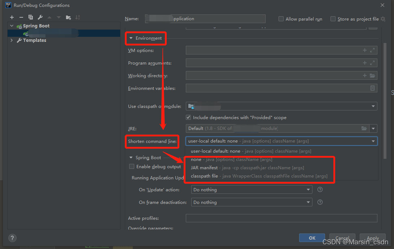The width and height of the screenshot is (394, 249).
Task: Uncheck Include dependencies with "Provided" scope
Action: coord(188,117)
